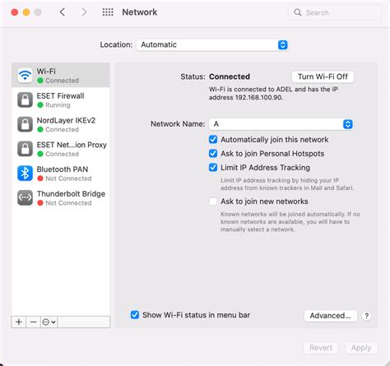390x366 pixels.
Task: Select the ESET Net...ion Proxy lock icon
Action: 25,149
